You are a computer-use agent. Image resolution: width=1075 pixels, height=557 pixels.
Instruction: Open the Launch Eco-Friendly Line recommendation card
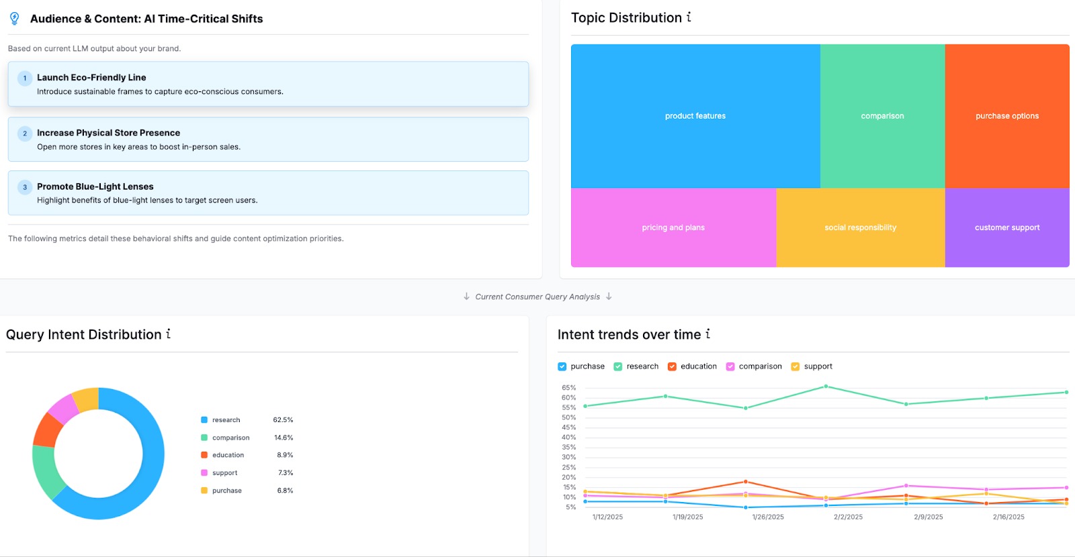coord(268,84)
